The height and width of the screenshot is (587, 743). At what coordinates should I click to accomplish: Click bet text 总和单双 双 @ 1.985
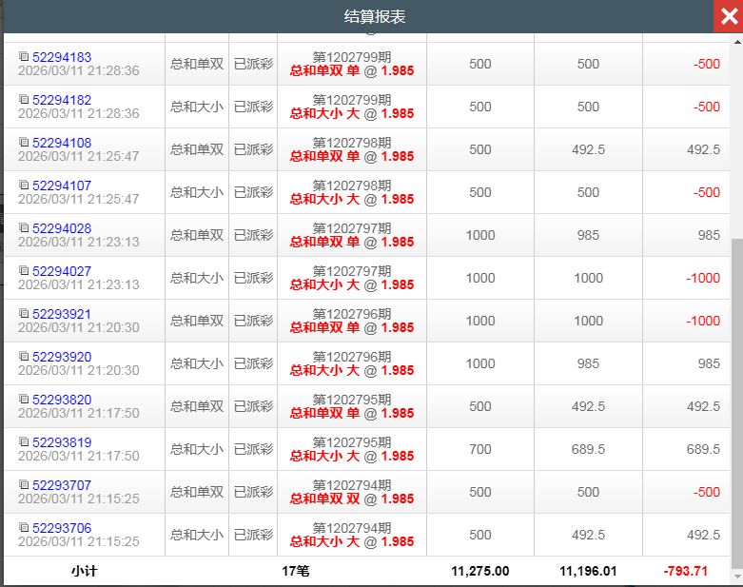[352, 499]
